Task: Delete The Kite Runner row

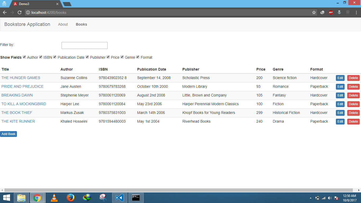Action: point(353,122)
